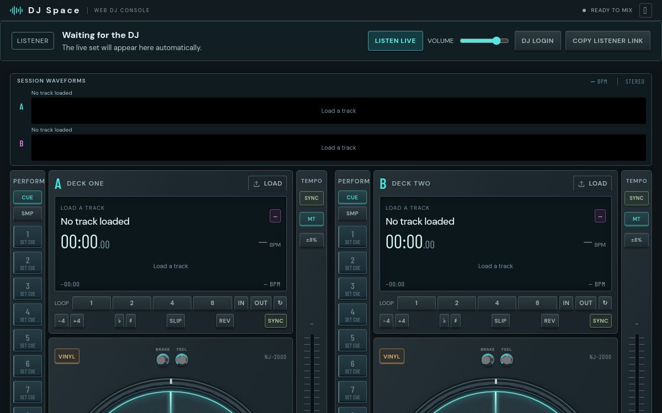This screenshot has height=413, width=662.
Task: Click Deck One loop IN
Action: 241,303
